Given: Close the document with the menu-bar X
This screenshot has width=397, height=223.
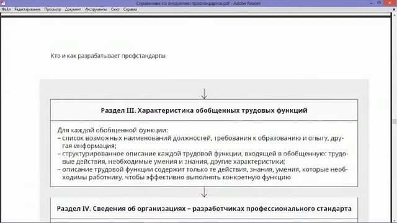Looking at the screenshot, I should pos(394,9).
